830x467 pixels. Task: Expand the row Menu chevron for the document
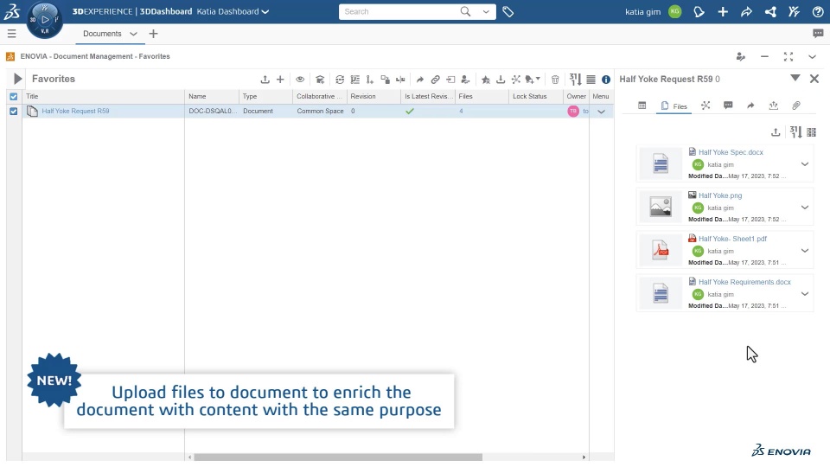[x=601, y=112]
